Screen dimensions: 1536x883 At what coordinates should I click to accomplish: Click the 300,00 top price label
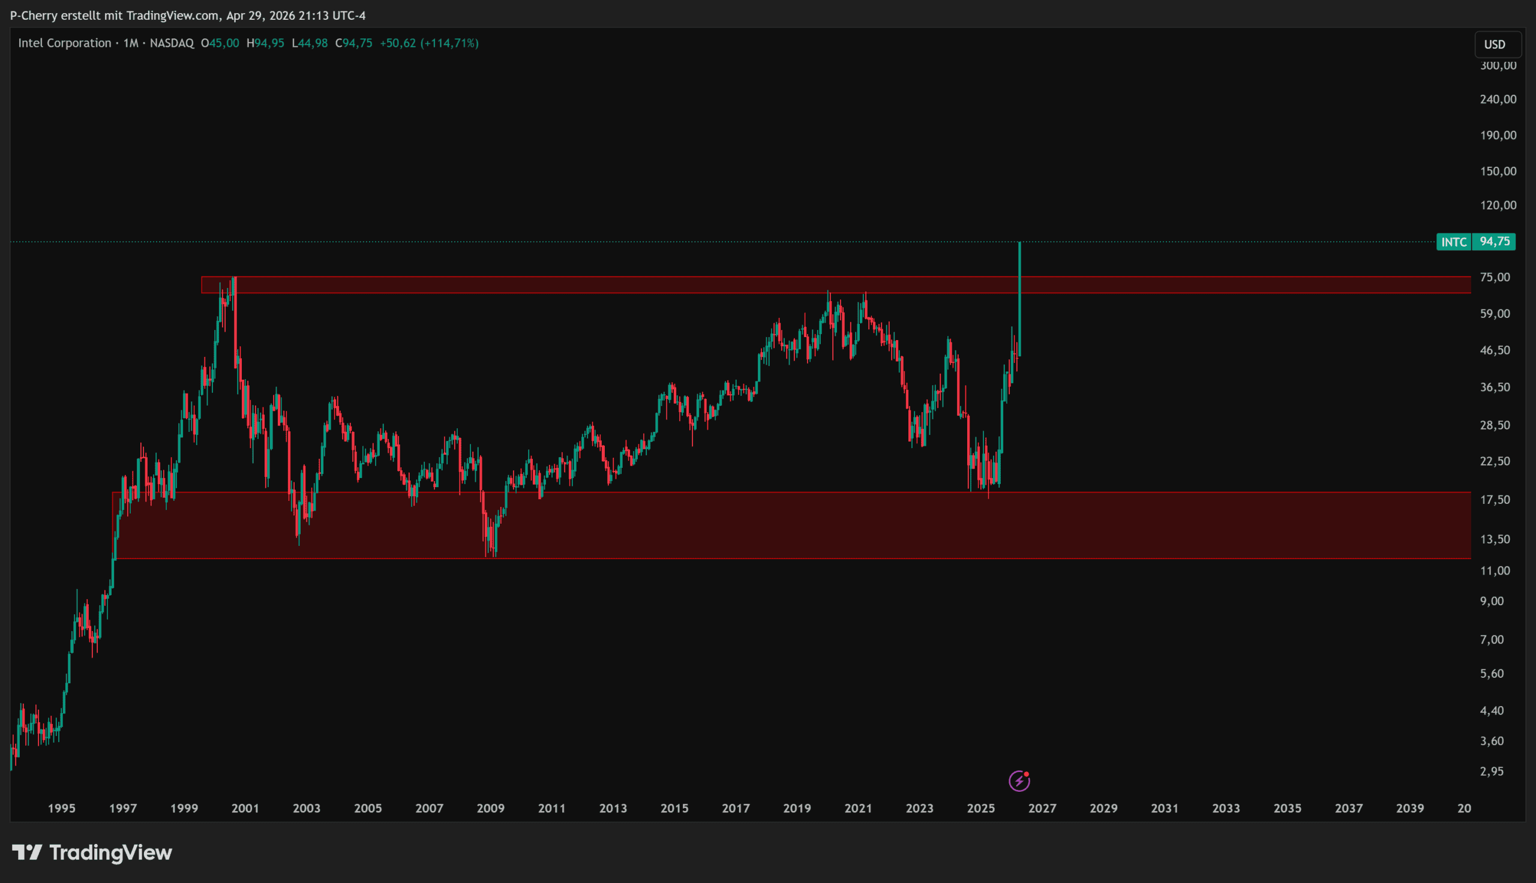tap(1498, 65)
